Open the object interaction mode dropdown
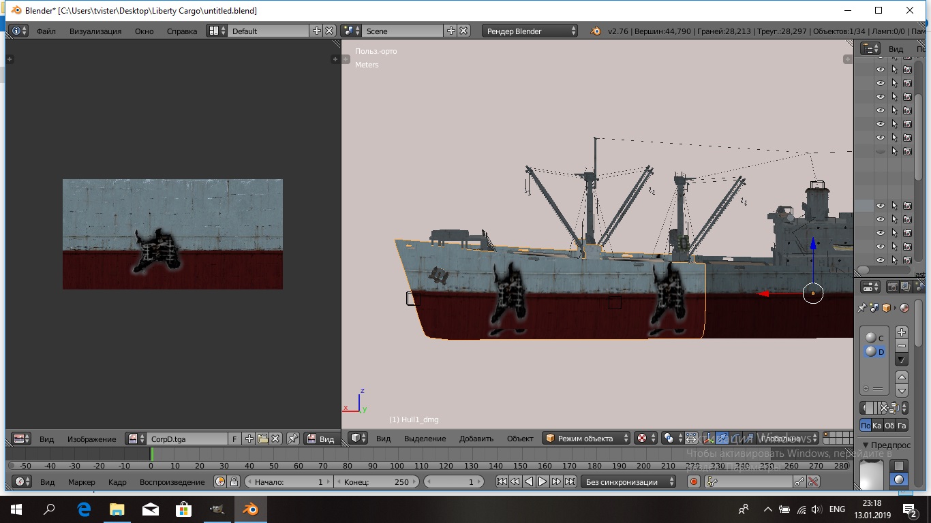931x523 pixels. point(586,439)
